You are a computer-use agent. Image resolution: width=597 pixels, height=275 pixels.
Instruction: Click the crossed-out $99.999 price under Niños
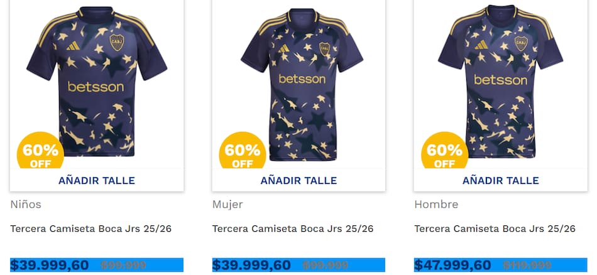123,266
